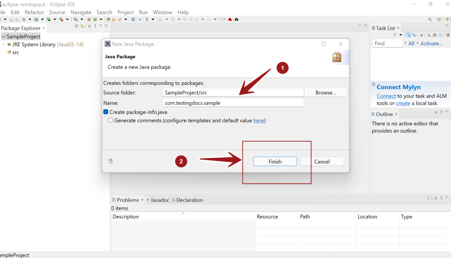Click the New Java Package toolbar icon
The height and width of the screenshot is (258, 451).
point(89,19)
